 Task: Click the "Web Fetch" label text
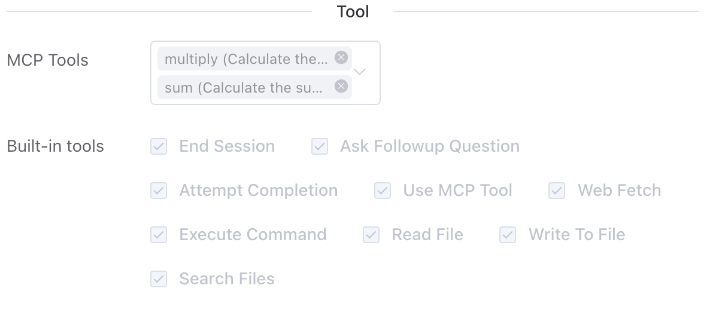click(x=619, y=191)
